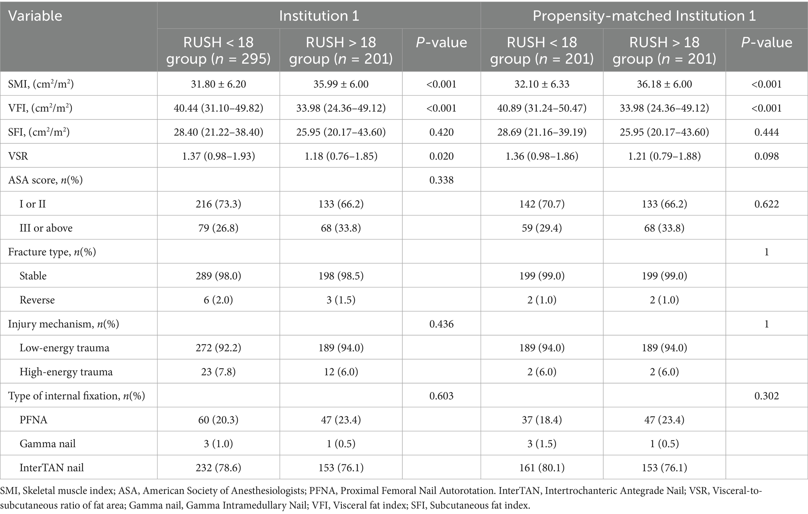The width and height of the screenshot is (808, 514).
Task: Select the Stable value 289 (98.0)
Action: 218,276
